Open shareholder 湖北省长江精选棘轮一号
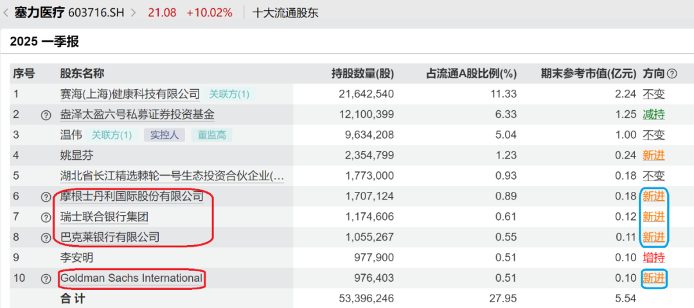 pos(172,176)
